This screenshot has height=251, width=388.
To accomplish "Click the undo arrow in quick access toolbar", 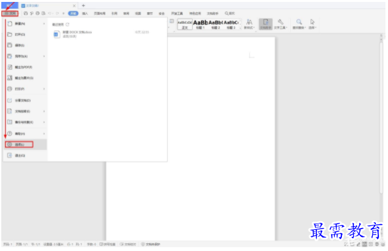I will tap(50, 13).
